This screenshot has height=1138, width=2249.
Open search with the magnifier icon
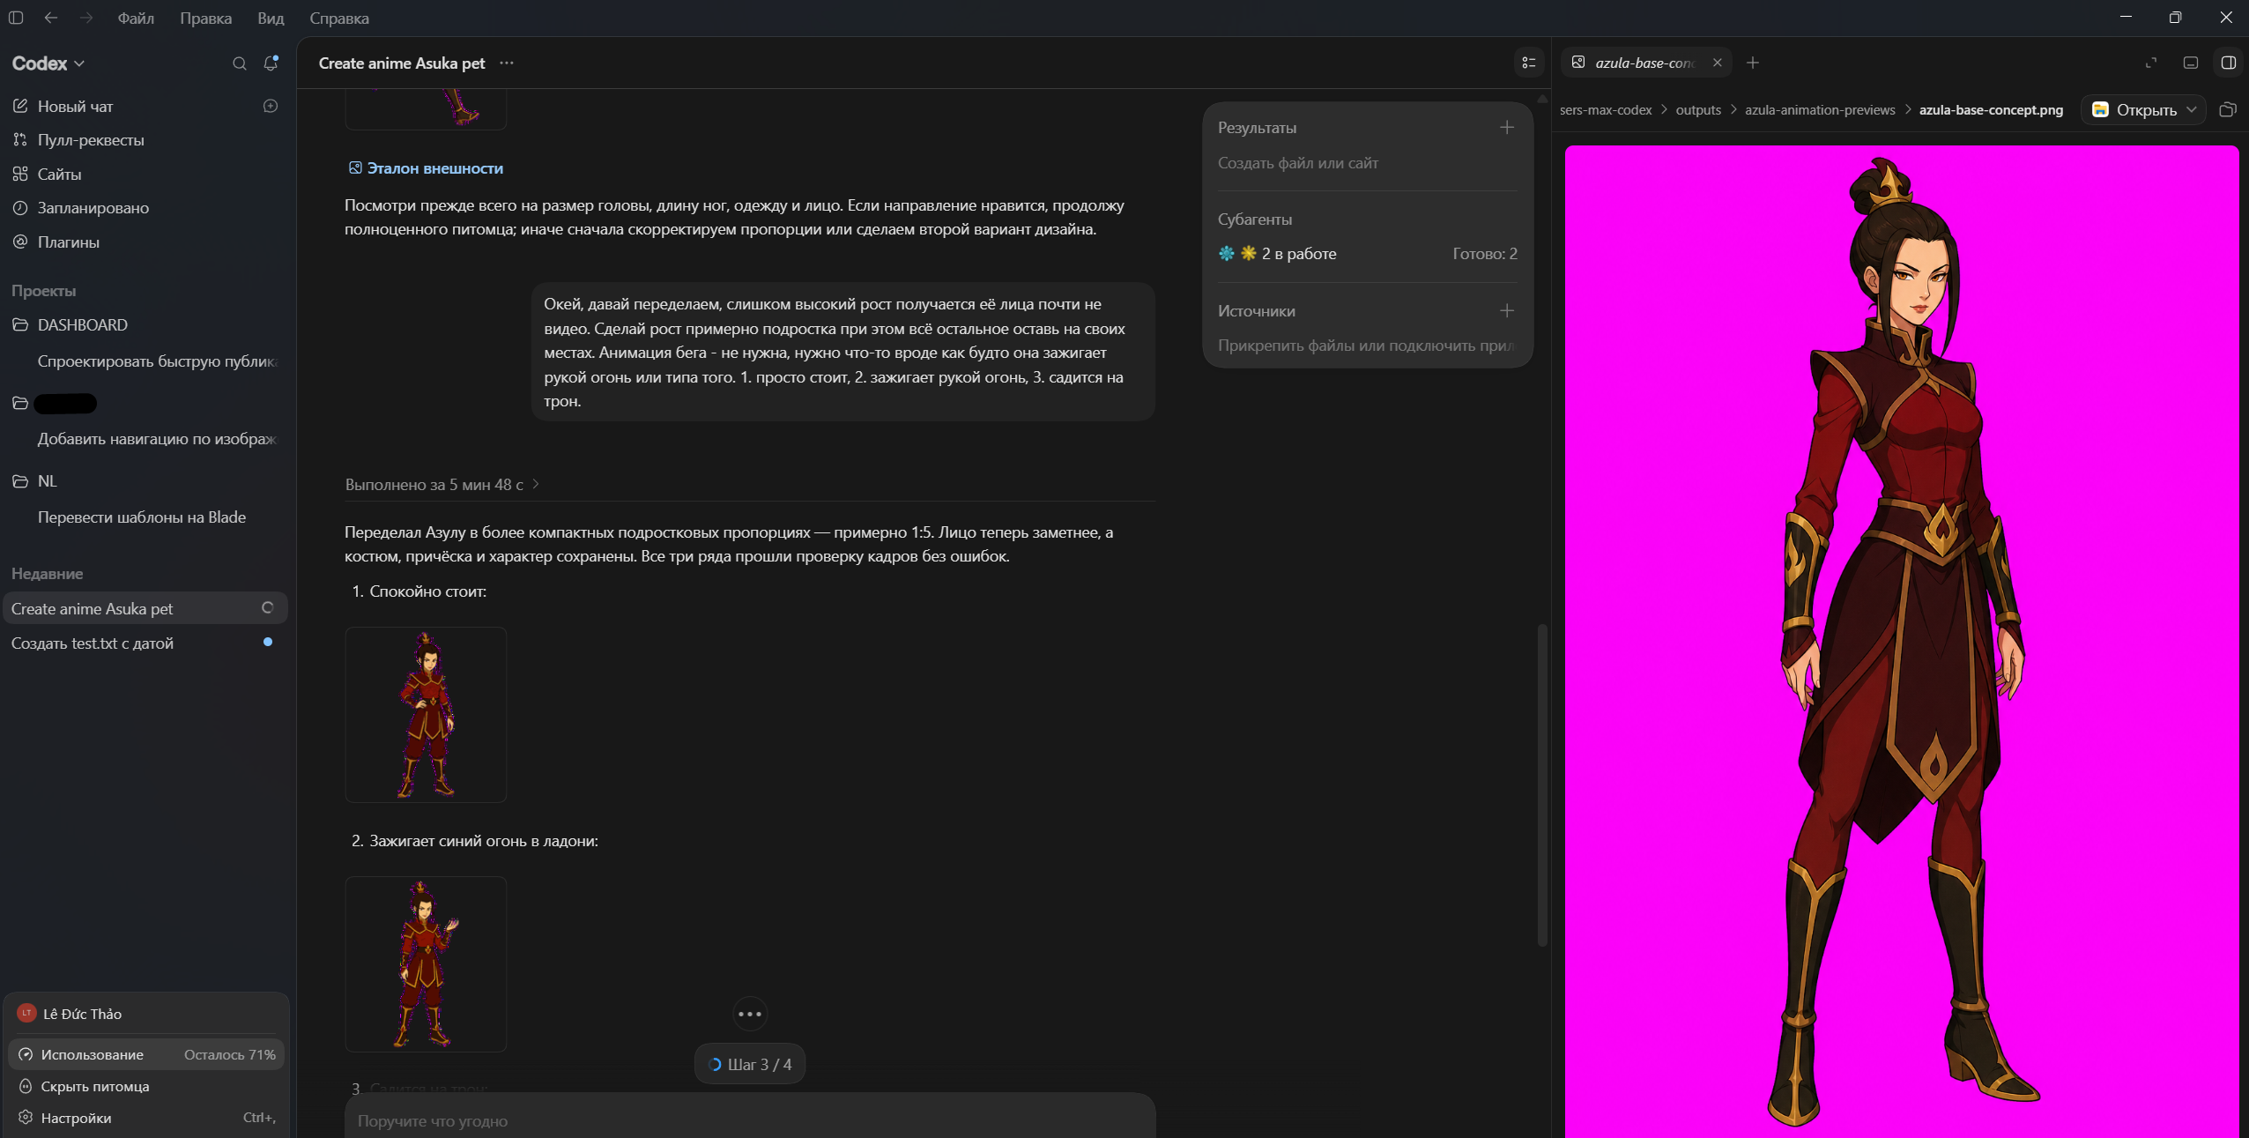click(x=239, y=63)
